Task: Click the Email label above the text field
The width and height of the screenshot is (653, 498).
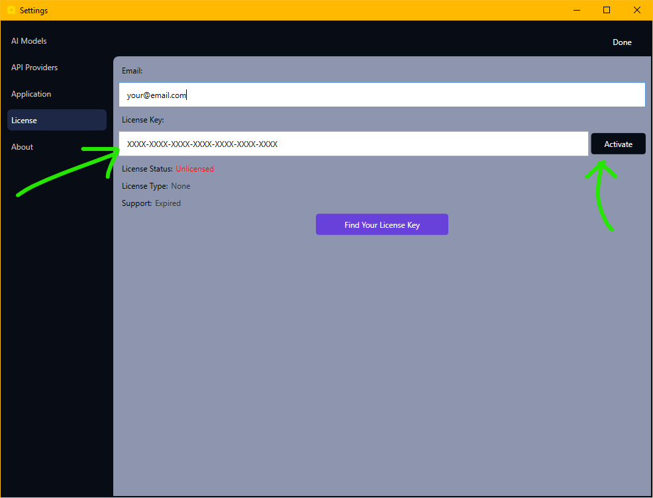Action: click(132, 71)
